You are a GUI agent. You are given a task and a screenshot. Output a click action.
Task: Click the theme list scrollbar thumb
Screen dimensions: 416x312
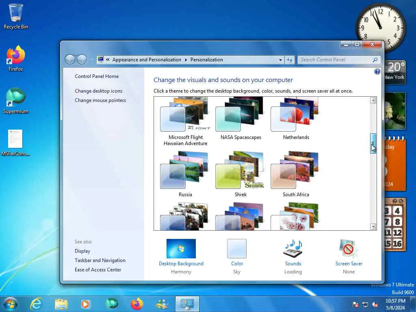(373, 143)
